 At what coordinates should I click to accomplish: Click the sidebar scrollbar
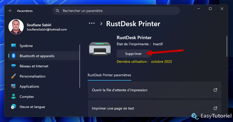coord(80,66)
